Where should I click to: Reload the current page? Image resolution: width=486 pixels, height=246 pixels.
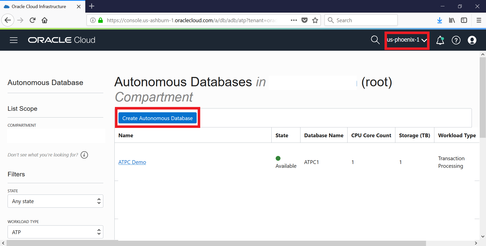[x=32, y=20]
